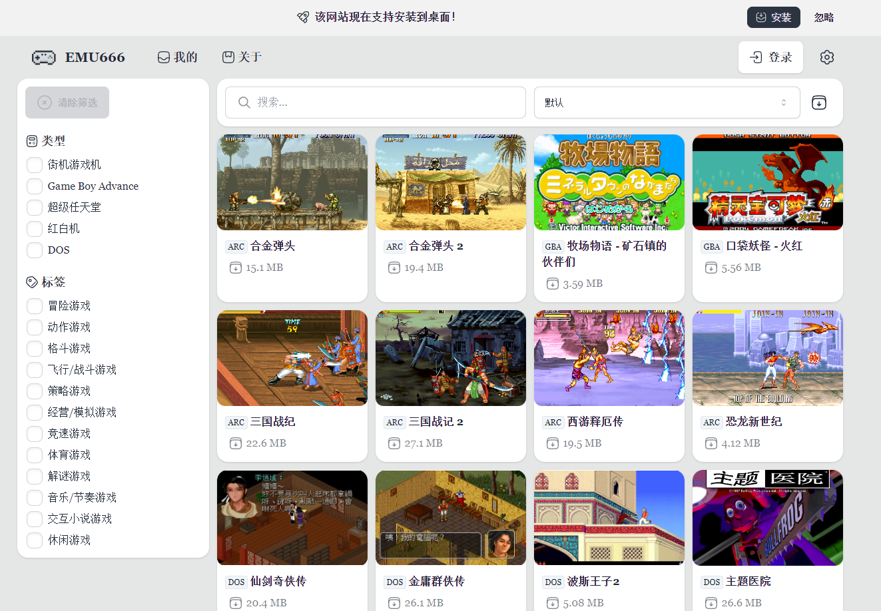Open the 金庸群侠传 game title
Image resolution: width=881 pixels, height=611 pixels.
tap(437, 582)
